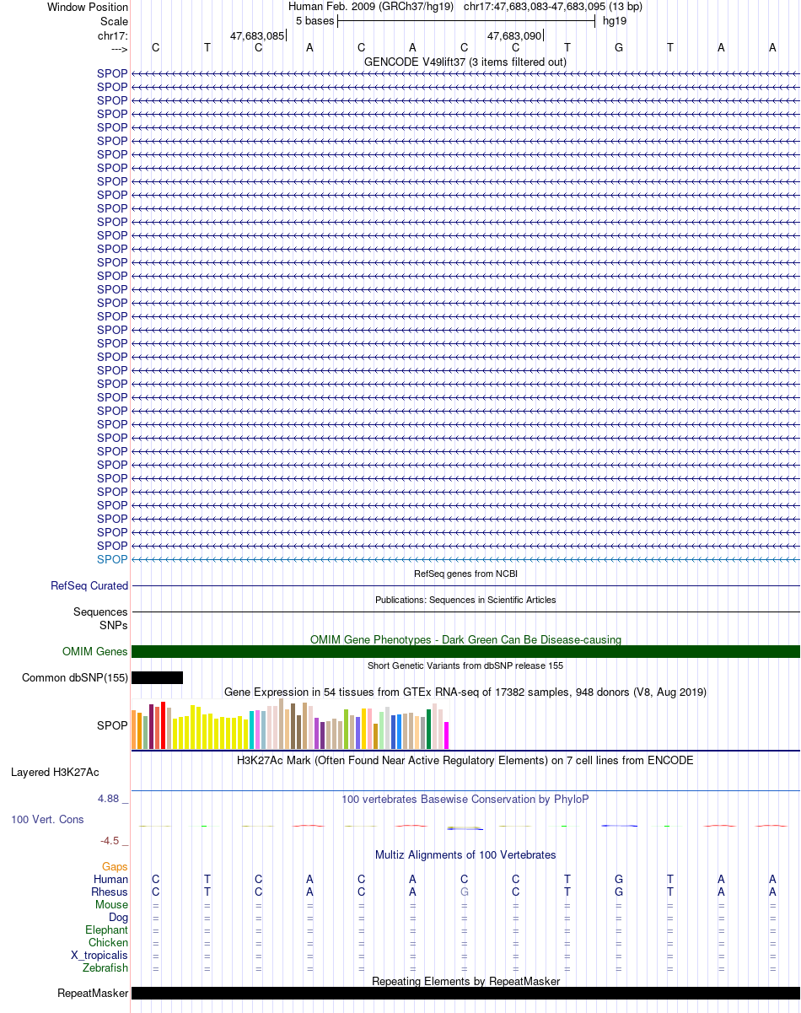Image resolution: width=801 pixels, height=1013 pixels.
Task: Click the Human Feb. 2009 (GRCh37/hg19) text
Action: [x=371, y=7]
